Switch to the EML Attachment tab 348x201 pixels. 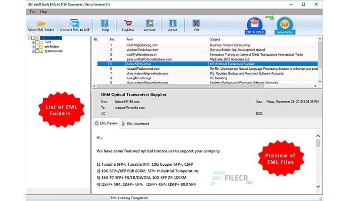pyautogui.click(x=135, y=124)
